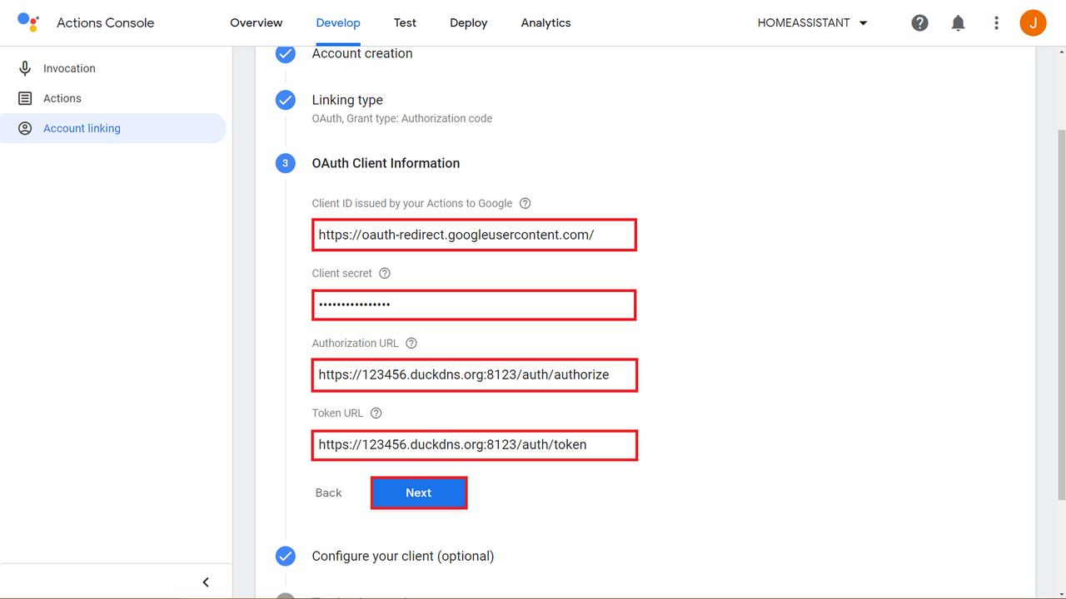Open Invocation in the sidebar
Screen dimensions: 1066x599
point(113,68)
